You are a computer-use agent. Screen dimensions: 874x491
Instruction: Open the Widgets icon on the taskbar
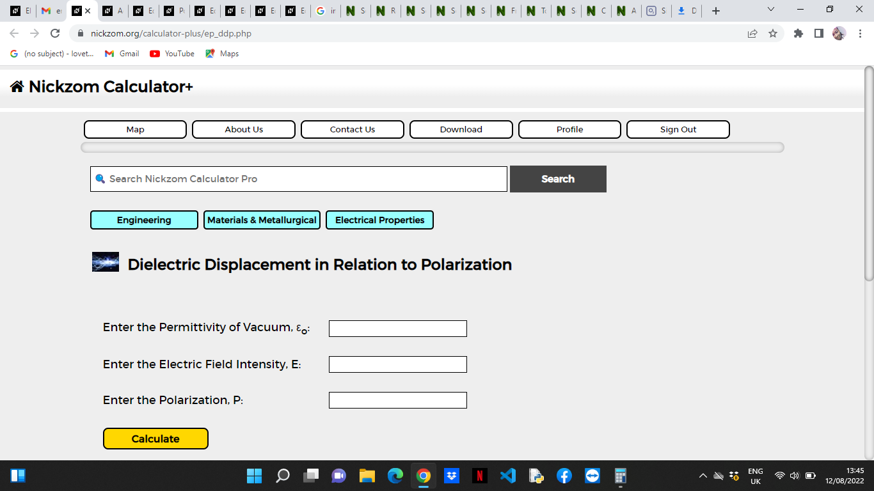point(18,476)
